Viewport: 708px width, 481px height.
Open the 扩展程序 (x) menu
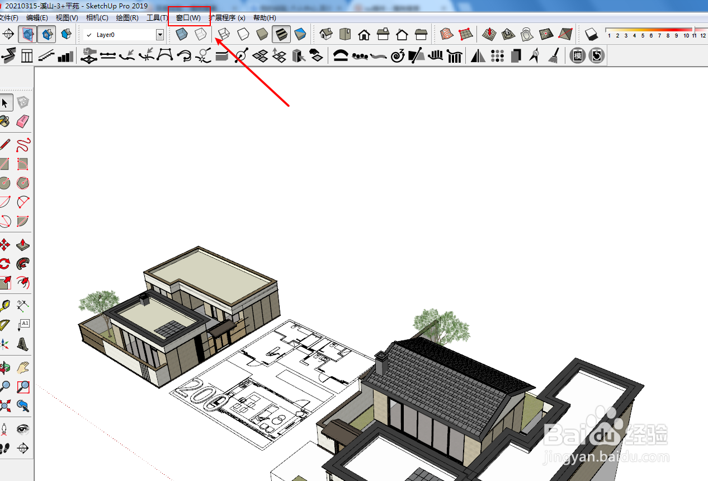tap(227, 18)
